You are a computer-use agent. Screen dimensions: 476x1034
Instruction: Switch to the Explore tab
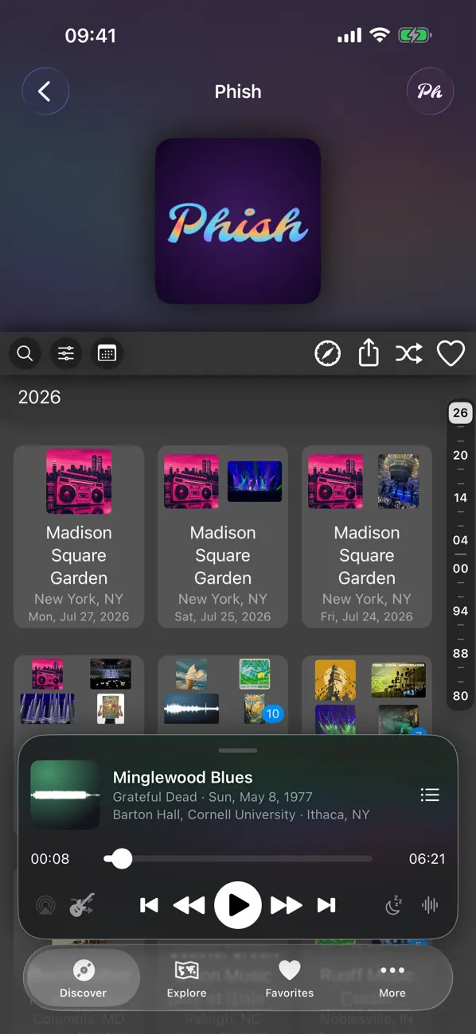(x=186, y=978)
